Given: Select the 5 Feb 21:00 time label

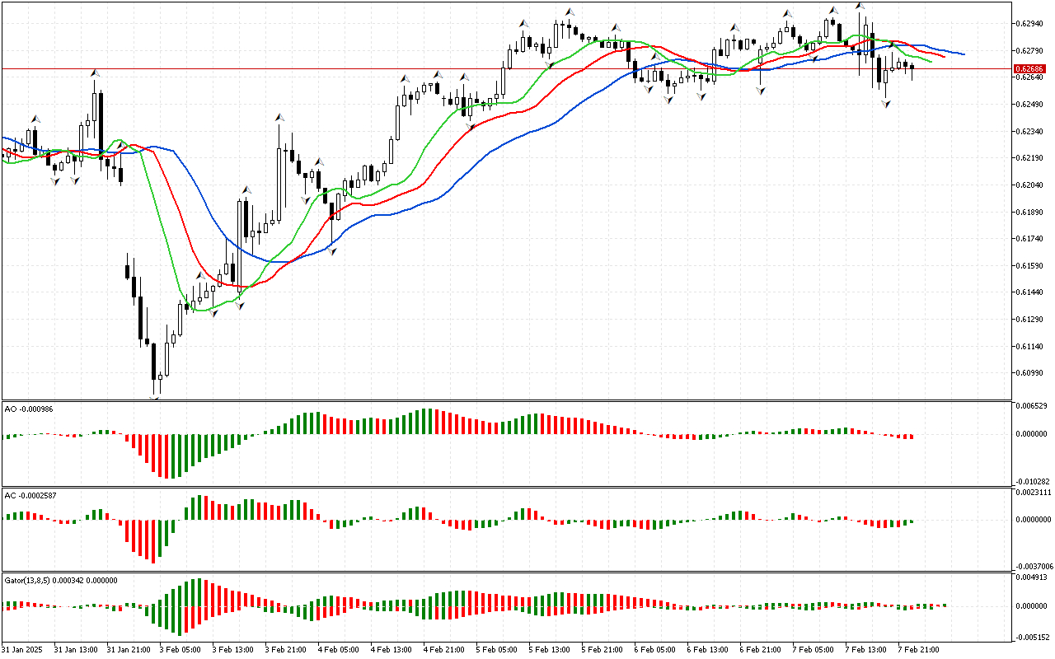Looking at the screenshot, I should tap(602, 649).
